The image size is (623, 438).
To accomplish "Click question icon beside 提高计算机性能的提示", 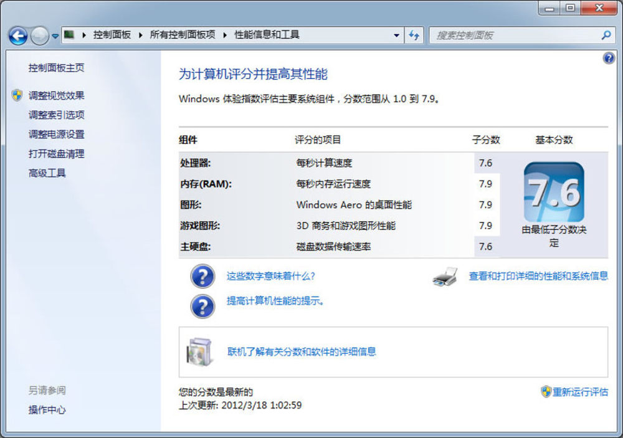I will pyautogui.click(x=202, y=307).
